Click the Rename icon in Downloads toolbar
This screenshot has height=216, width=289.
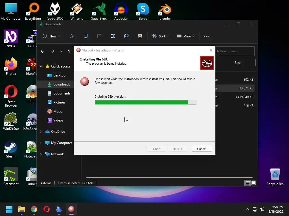pyautogui.click(x=113, y=36)
